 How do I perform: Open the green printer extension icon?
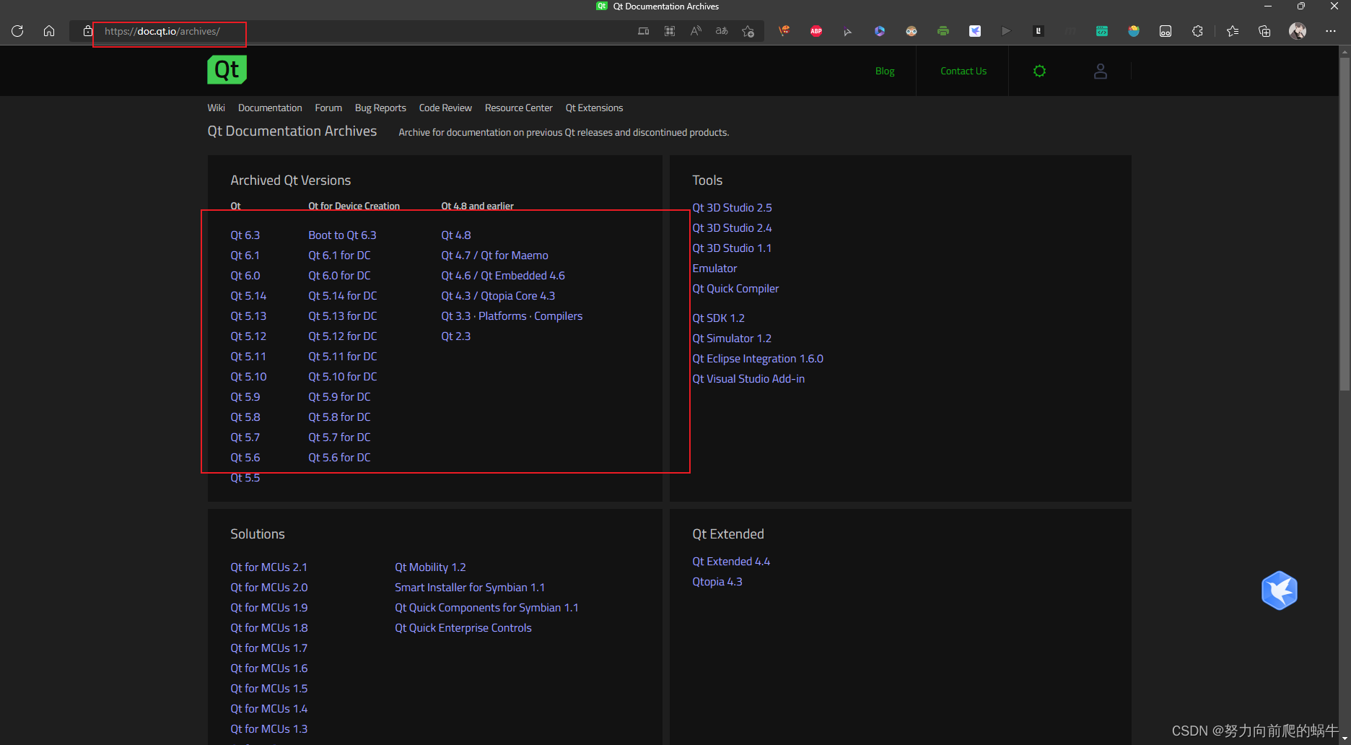[943, 31]
